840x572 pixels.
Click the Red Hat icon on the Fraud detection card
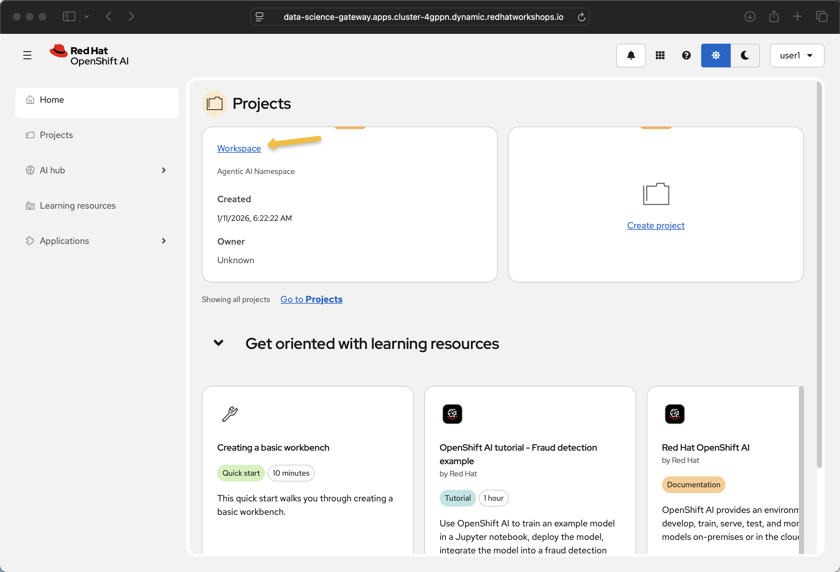point(452,414)
